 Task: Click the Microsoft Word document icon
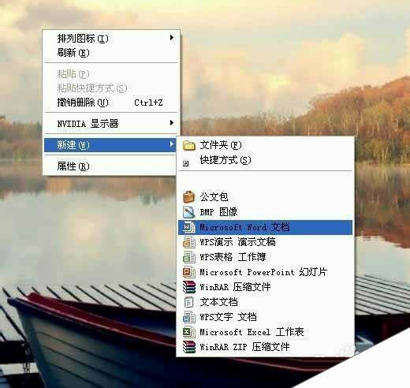pyautogui.click(x=189, y=227)
